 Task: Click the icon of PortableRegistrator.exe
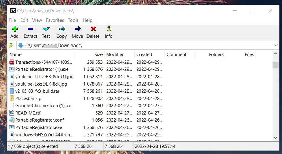point(12,127)
